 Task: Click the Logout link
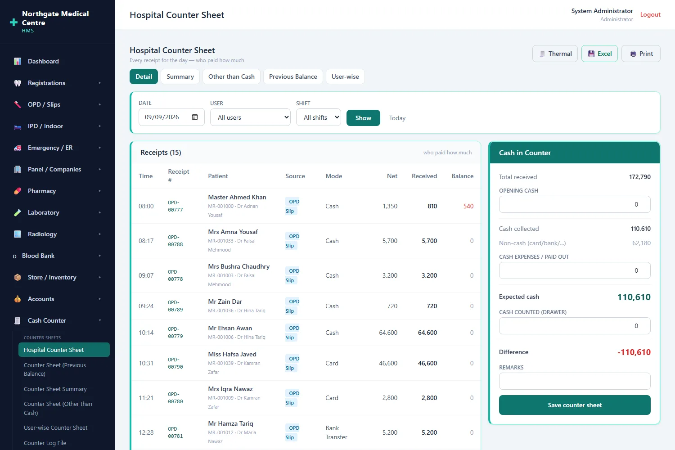click(x=650, y=14)
